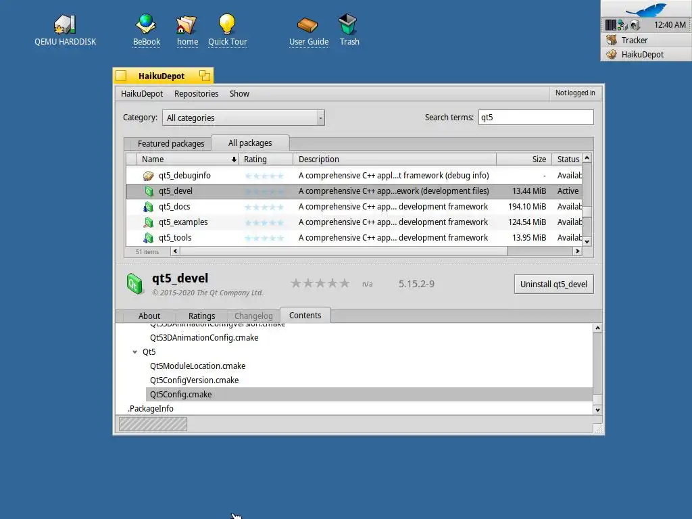Image resolution: width=692 pixels, height=519 pixels.
Task: Click the Description column header
Action: coord(395,159)
